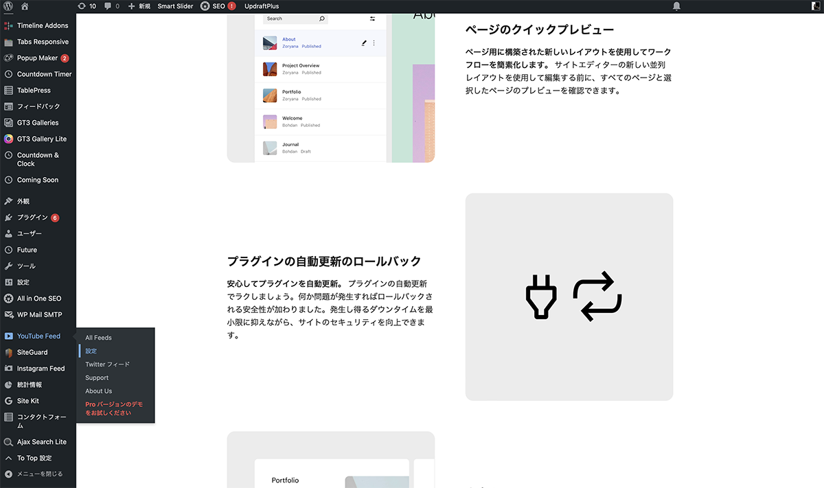Click the user avatar in admin bar
The image size is (824, 488).
coord(815,6)
